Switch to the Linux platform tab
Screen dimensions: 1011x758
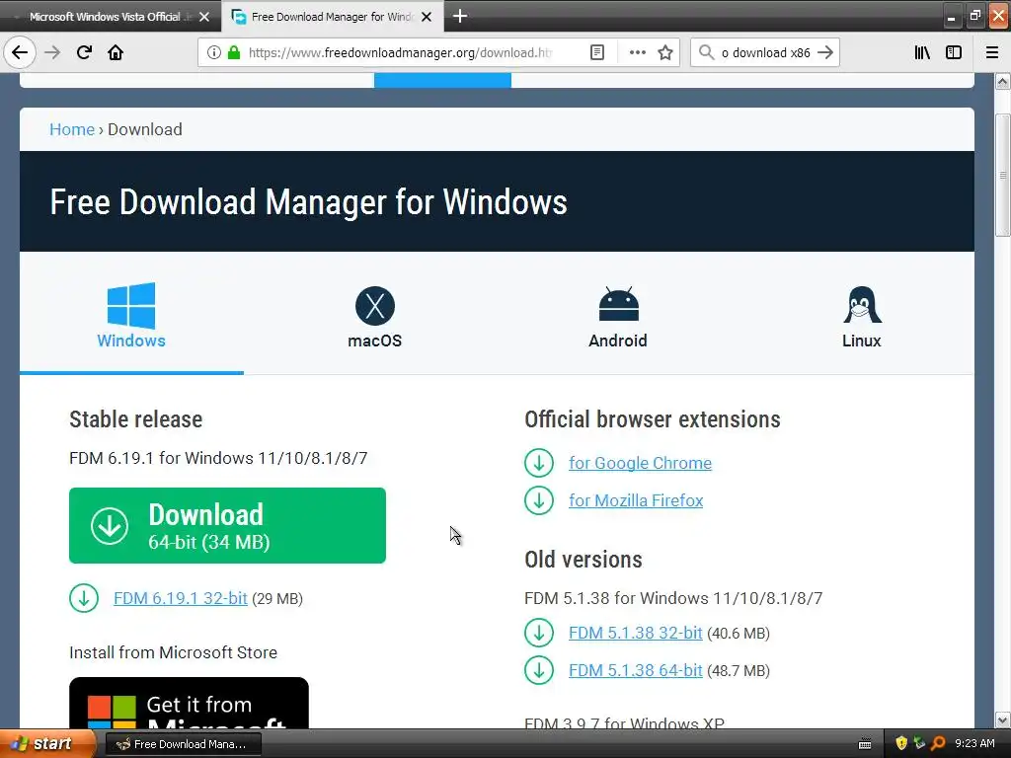pyautogui.click(x=861, y=317)
